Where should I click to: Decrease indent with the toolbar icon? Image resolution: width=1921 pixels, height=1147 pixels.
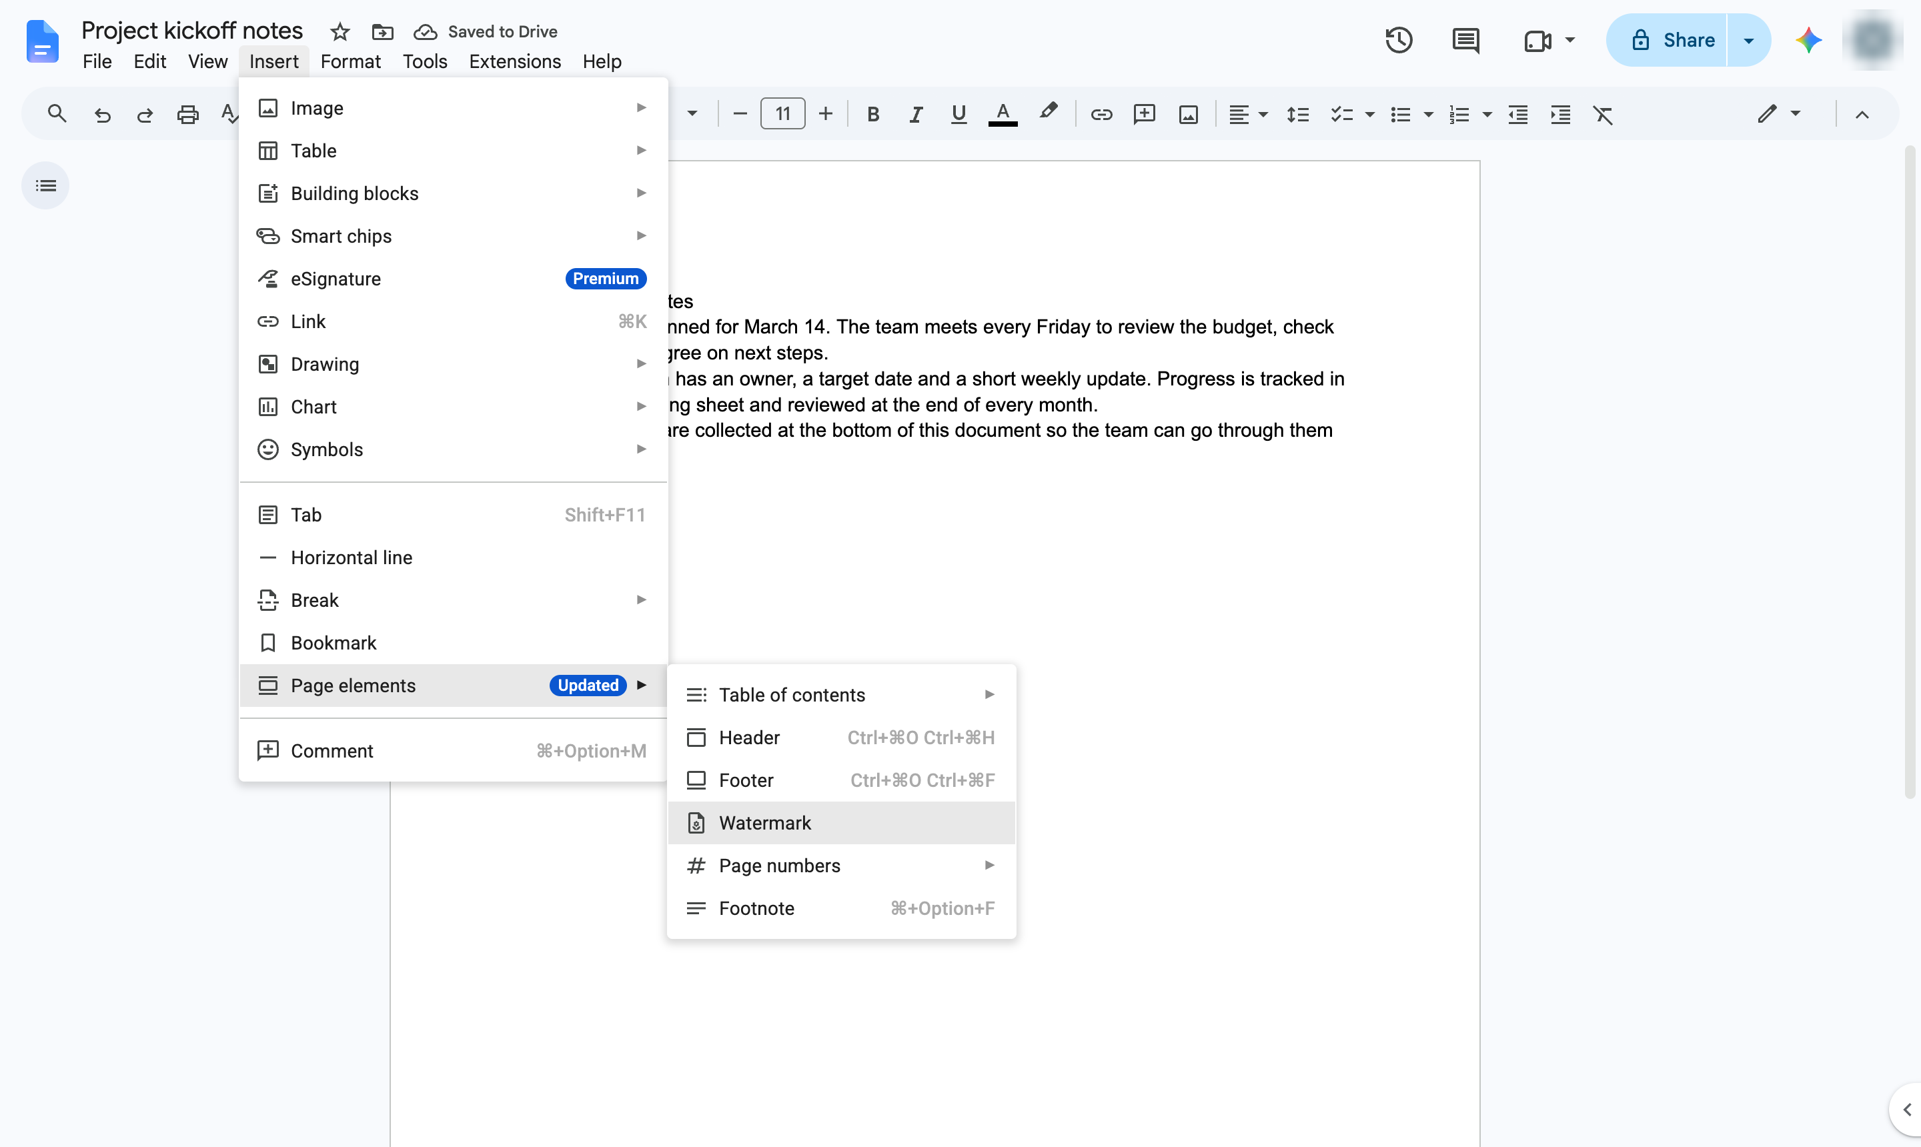(x=1517, y=115)
